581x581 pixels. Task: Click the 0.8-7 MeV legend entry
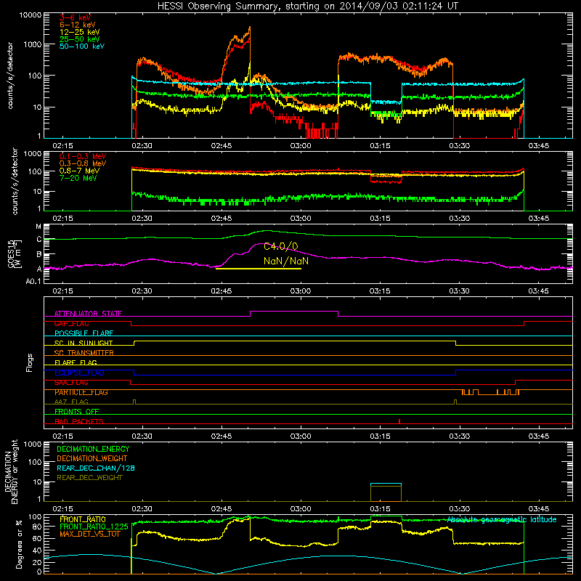coord(80,171)
